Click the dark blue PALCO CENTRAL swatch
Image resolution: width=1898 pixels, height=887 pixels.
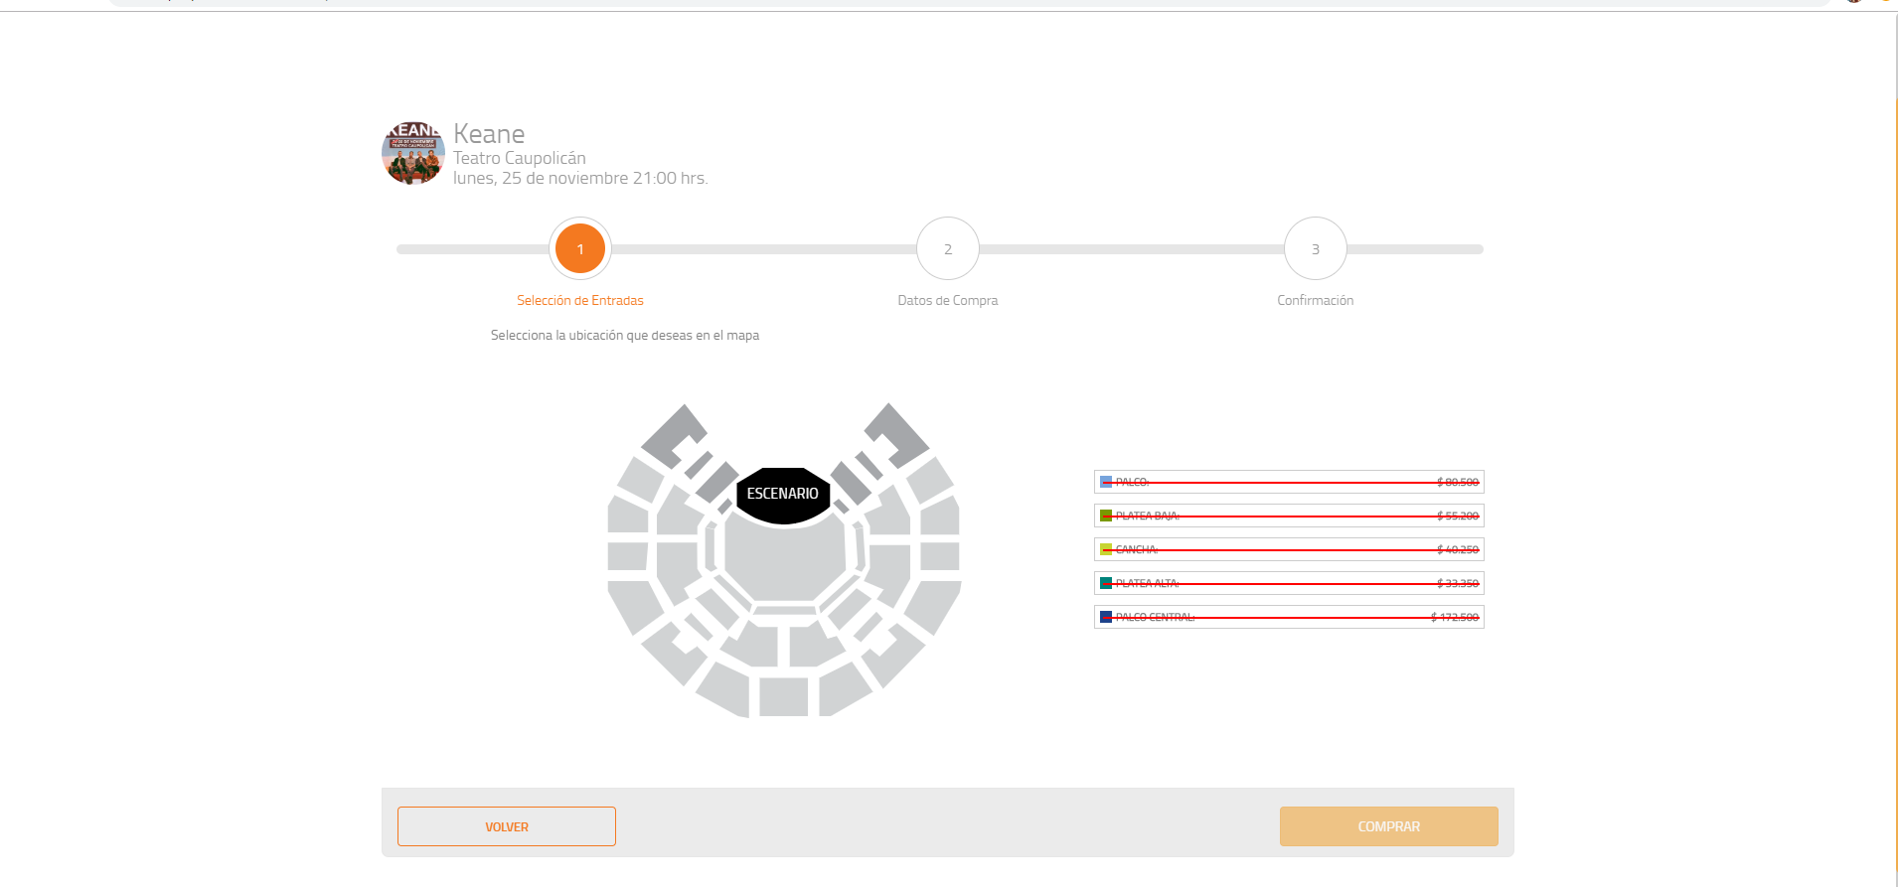click(1106, 617)
